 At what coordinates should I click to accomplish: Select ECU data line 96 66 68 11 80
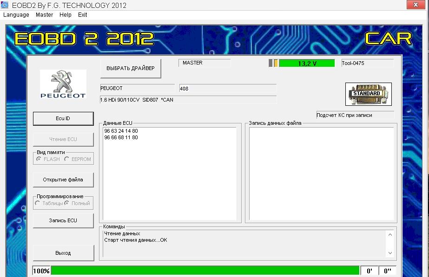point(121,137)
